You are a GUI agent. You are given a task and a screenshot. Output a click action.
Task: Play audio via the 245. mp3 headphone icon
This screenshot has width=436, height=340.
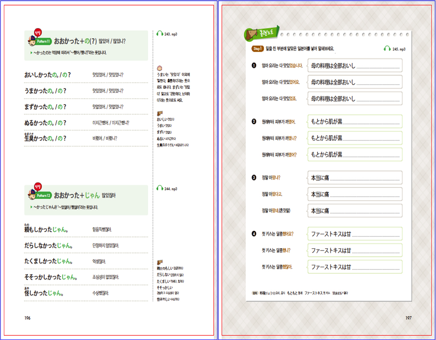387,49
